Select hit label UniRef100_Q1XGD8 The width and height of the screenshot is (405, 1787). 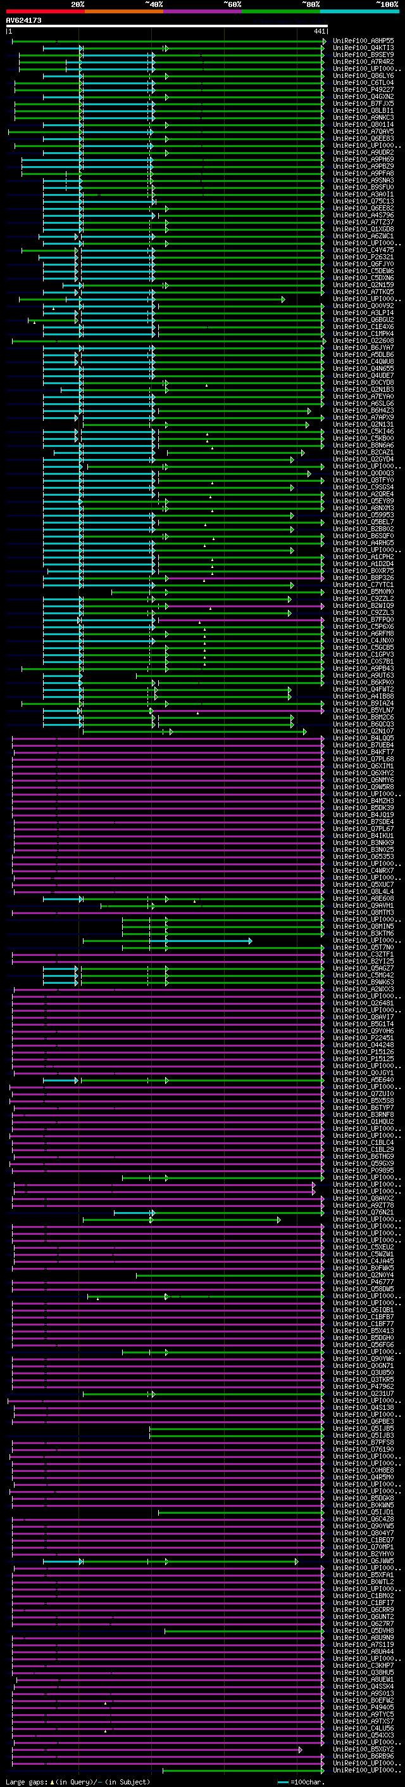(363, 229)
